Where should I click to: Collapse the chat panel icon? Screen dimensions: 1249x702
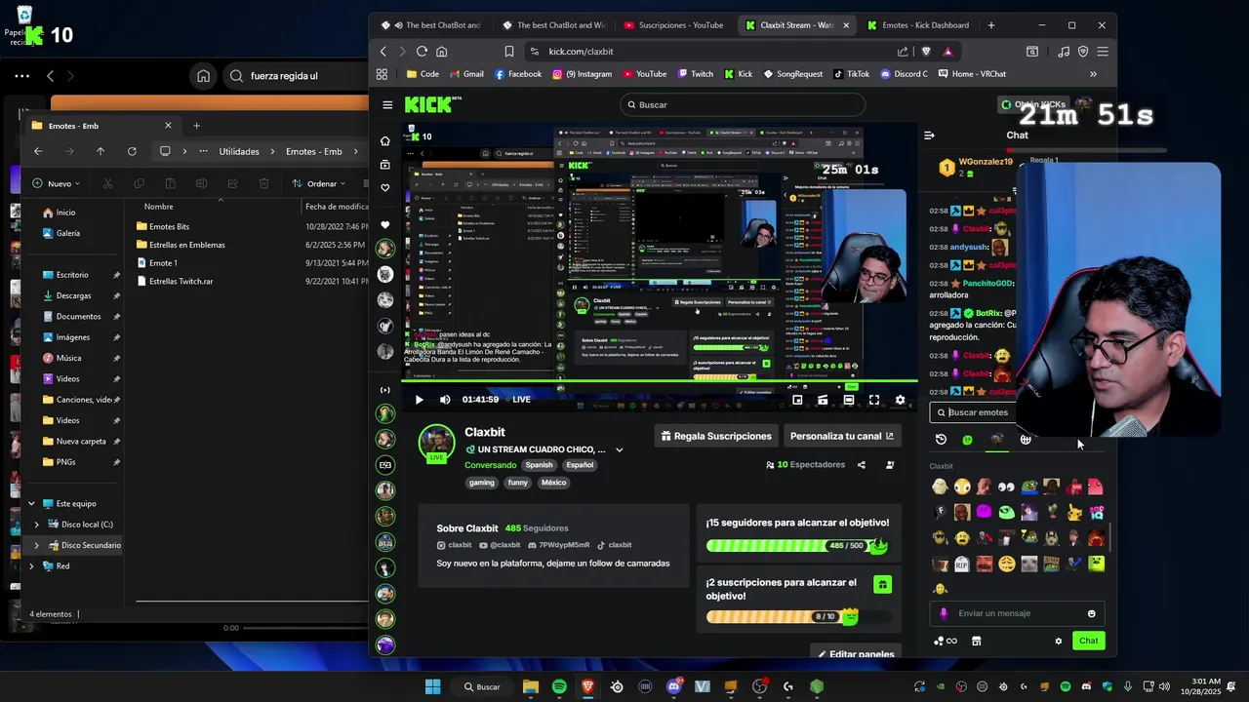point(929,136)
